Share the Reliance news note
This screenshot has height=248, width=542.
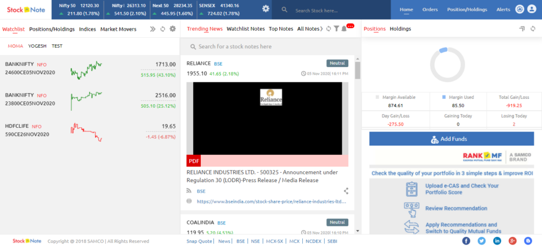346,191
